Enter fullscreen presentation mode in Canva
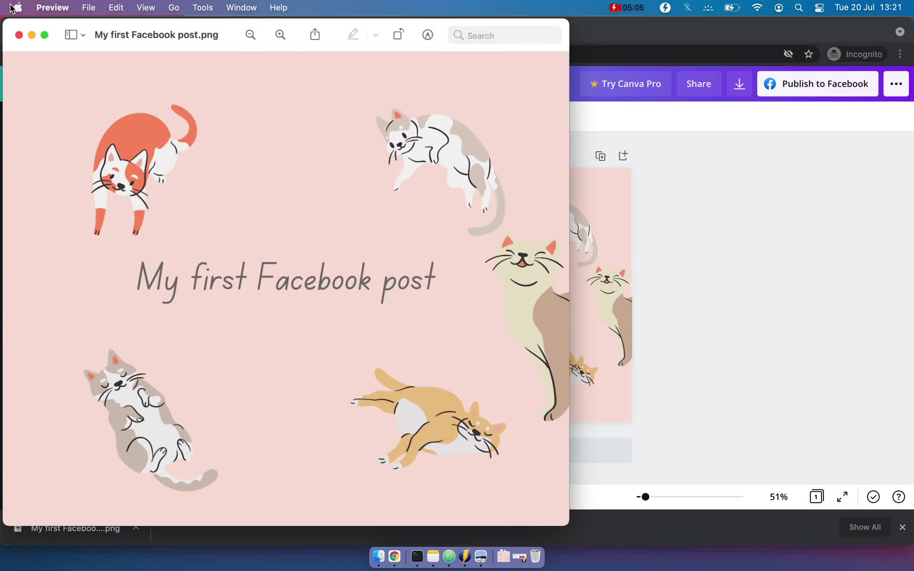This screenshot has width=914, height=571. click(842, 497)
